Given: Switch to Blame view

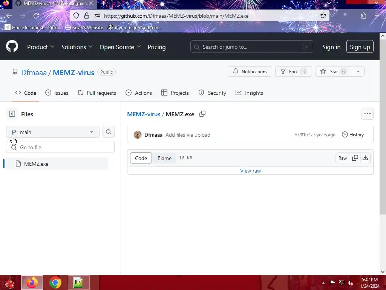Looking at the screenshot, I should coord(164,158).
